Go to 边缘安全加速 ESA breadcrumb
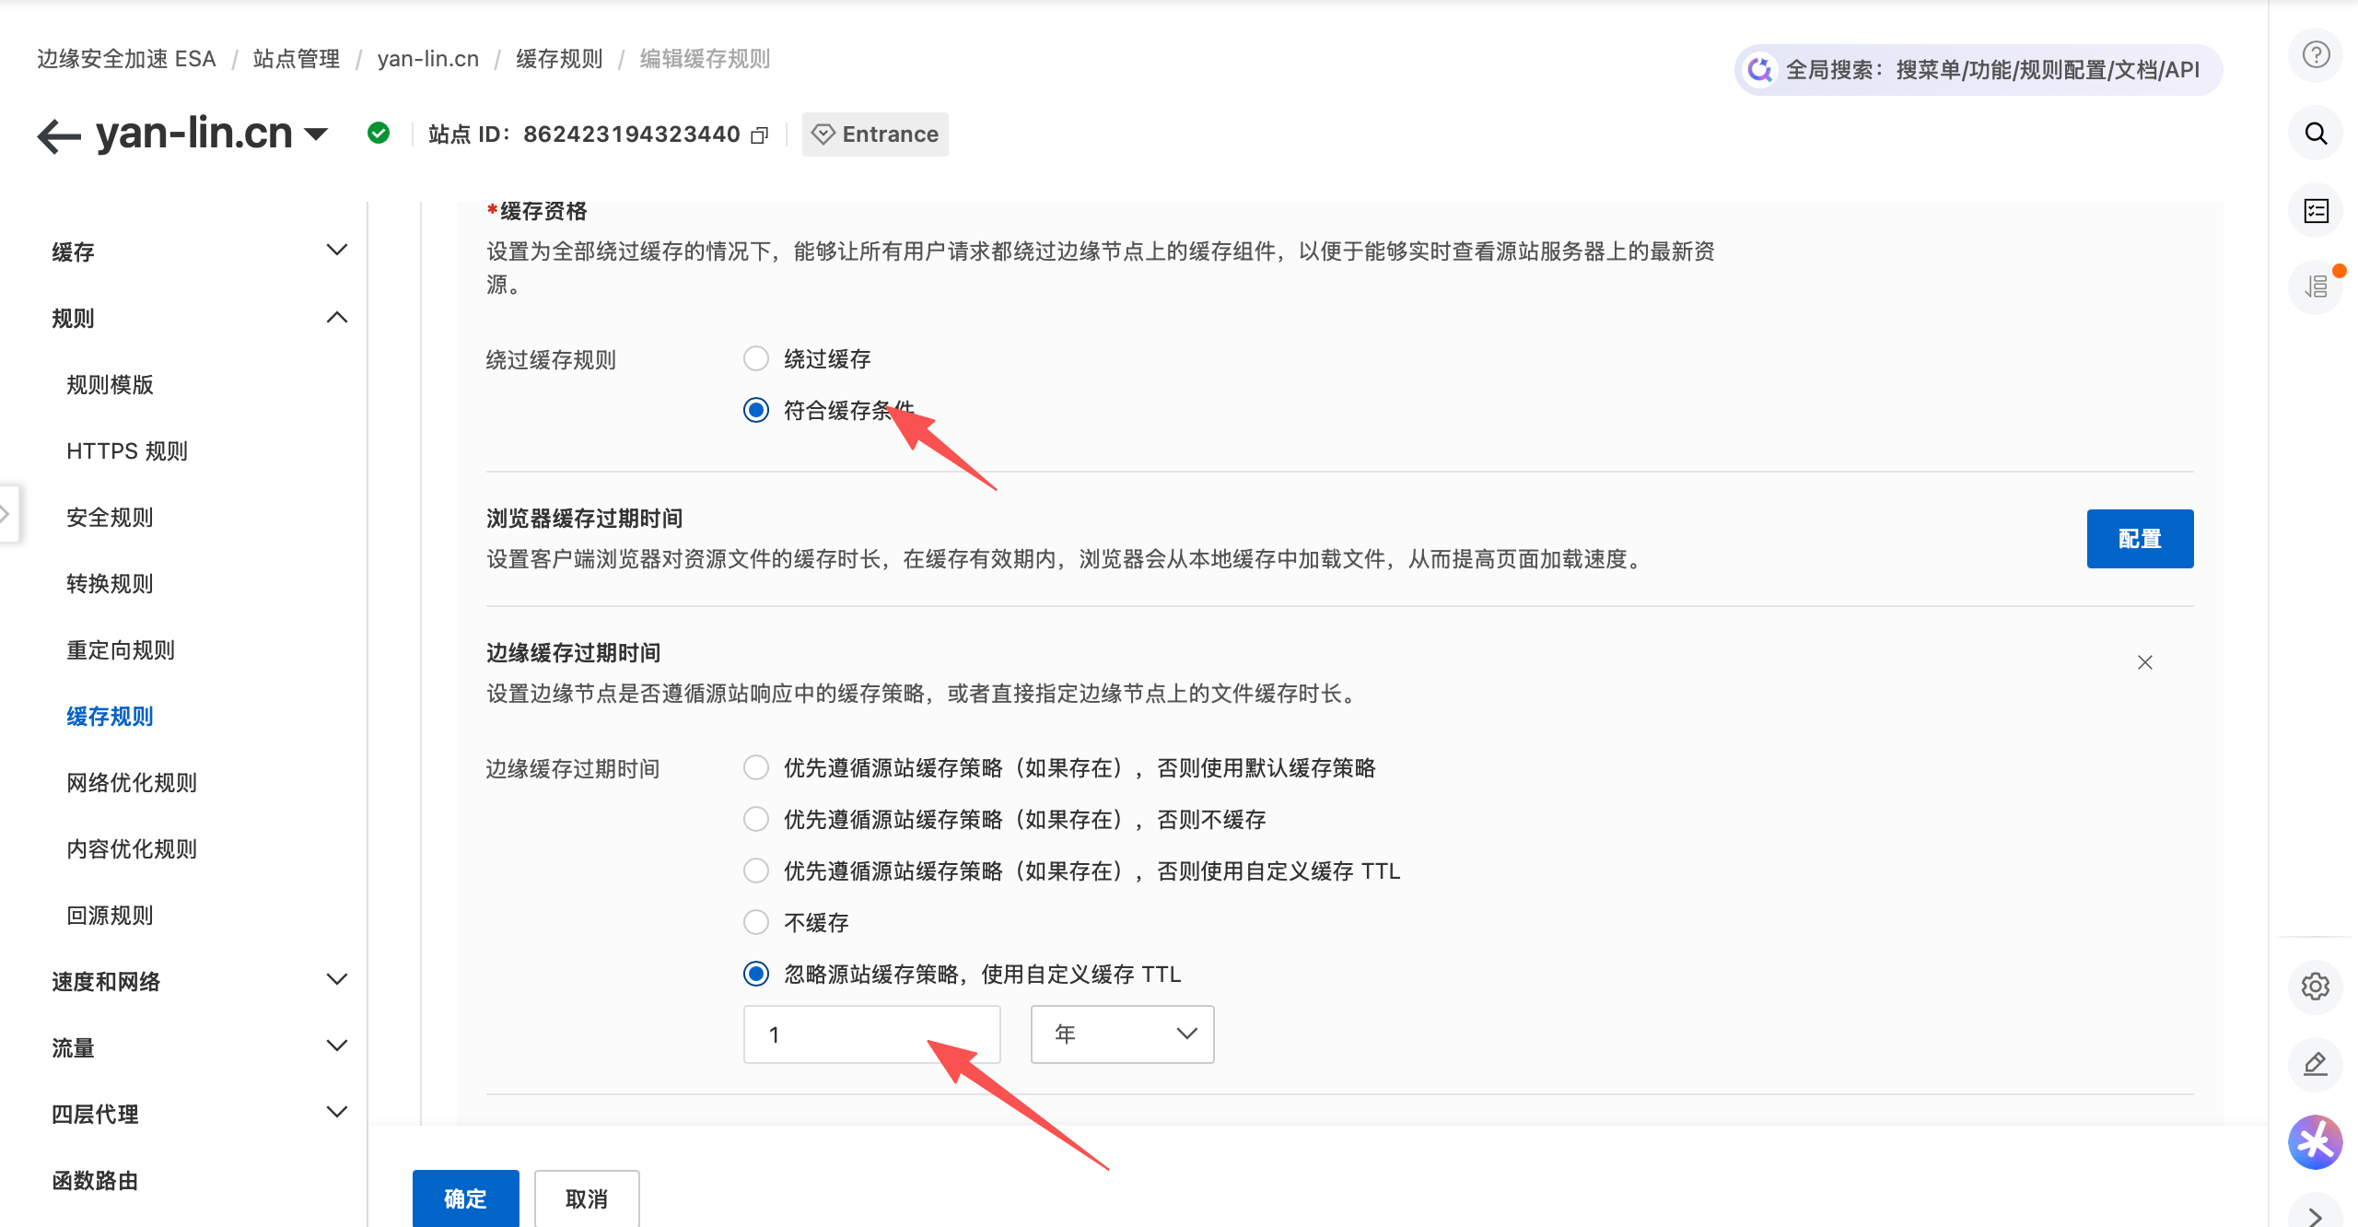This screenshot has width=2358, height=1227. coord(126,59)
